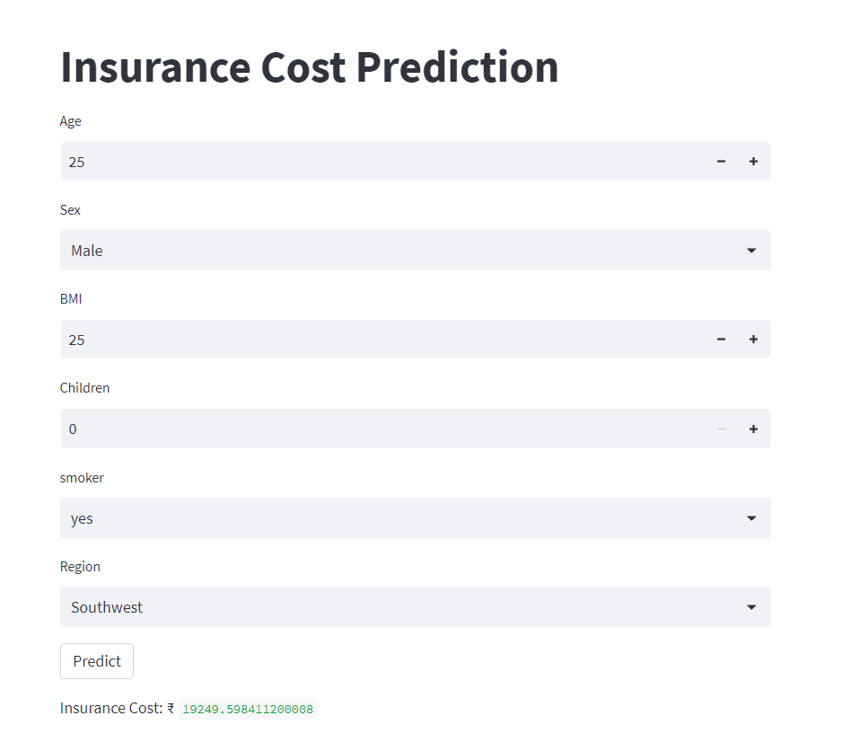
Task: Decrease BMI using the minus icon
Action: pyautogui.click(x=721, y=339)
